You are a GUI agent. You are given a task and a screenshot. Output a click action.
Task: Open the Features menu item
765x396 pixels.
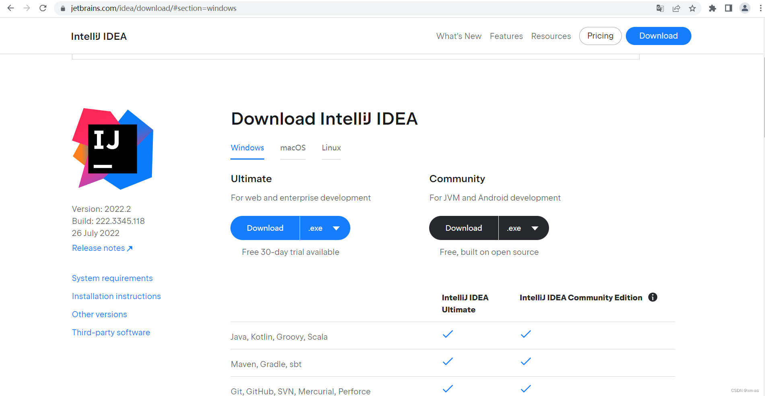[x=506, y=36]
